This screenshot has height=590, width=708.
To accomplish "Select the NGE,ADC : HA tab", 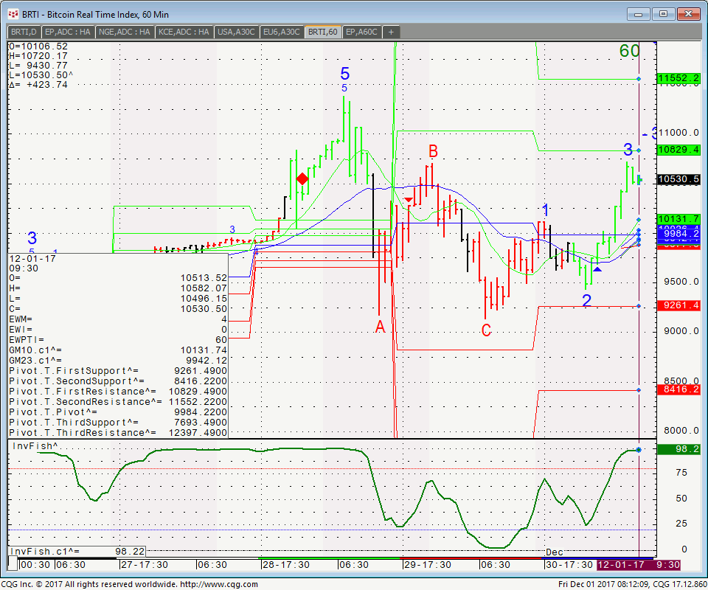I will 124,32.
